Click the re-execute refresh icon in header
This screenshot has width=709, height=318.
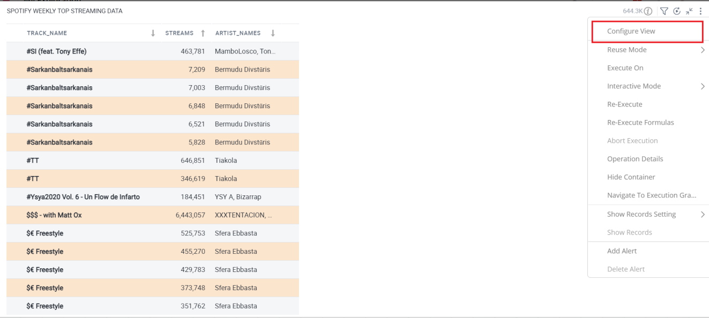(676, 11)
